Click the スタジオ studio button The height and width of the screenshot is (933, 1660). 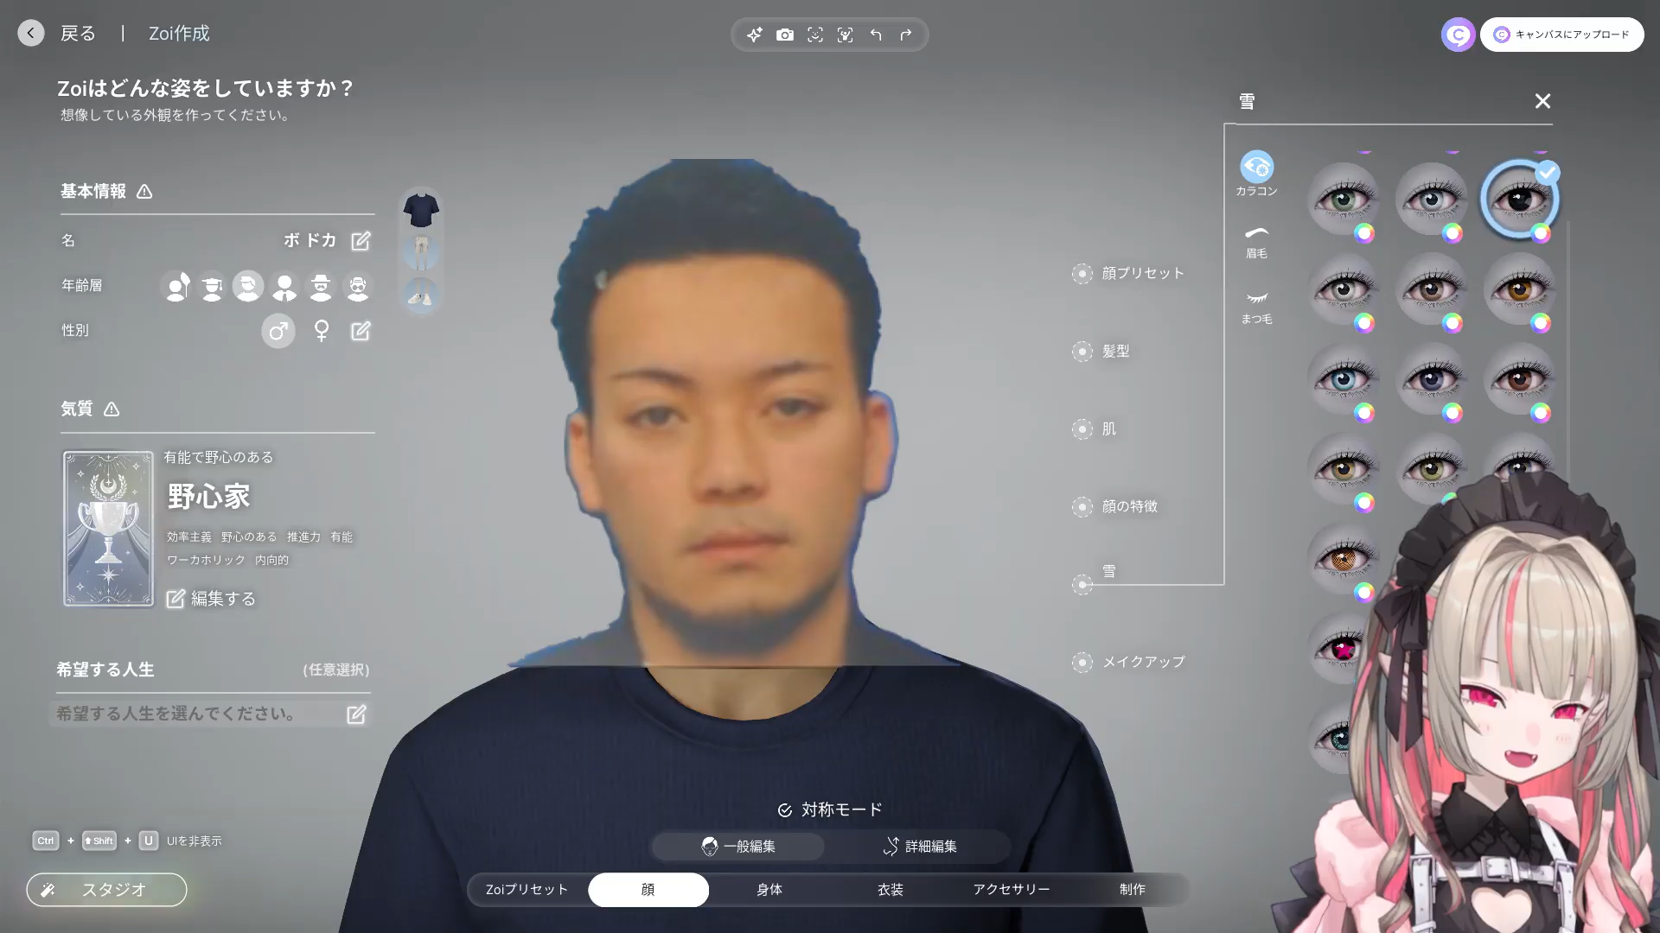click(106, 890)
